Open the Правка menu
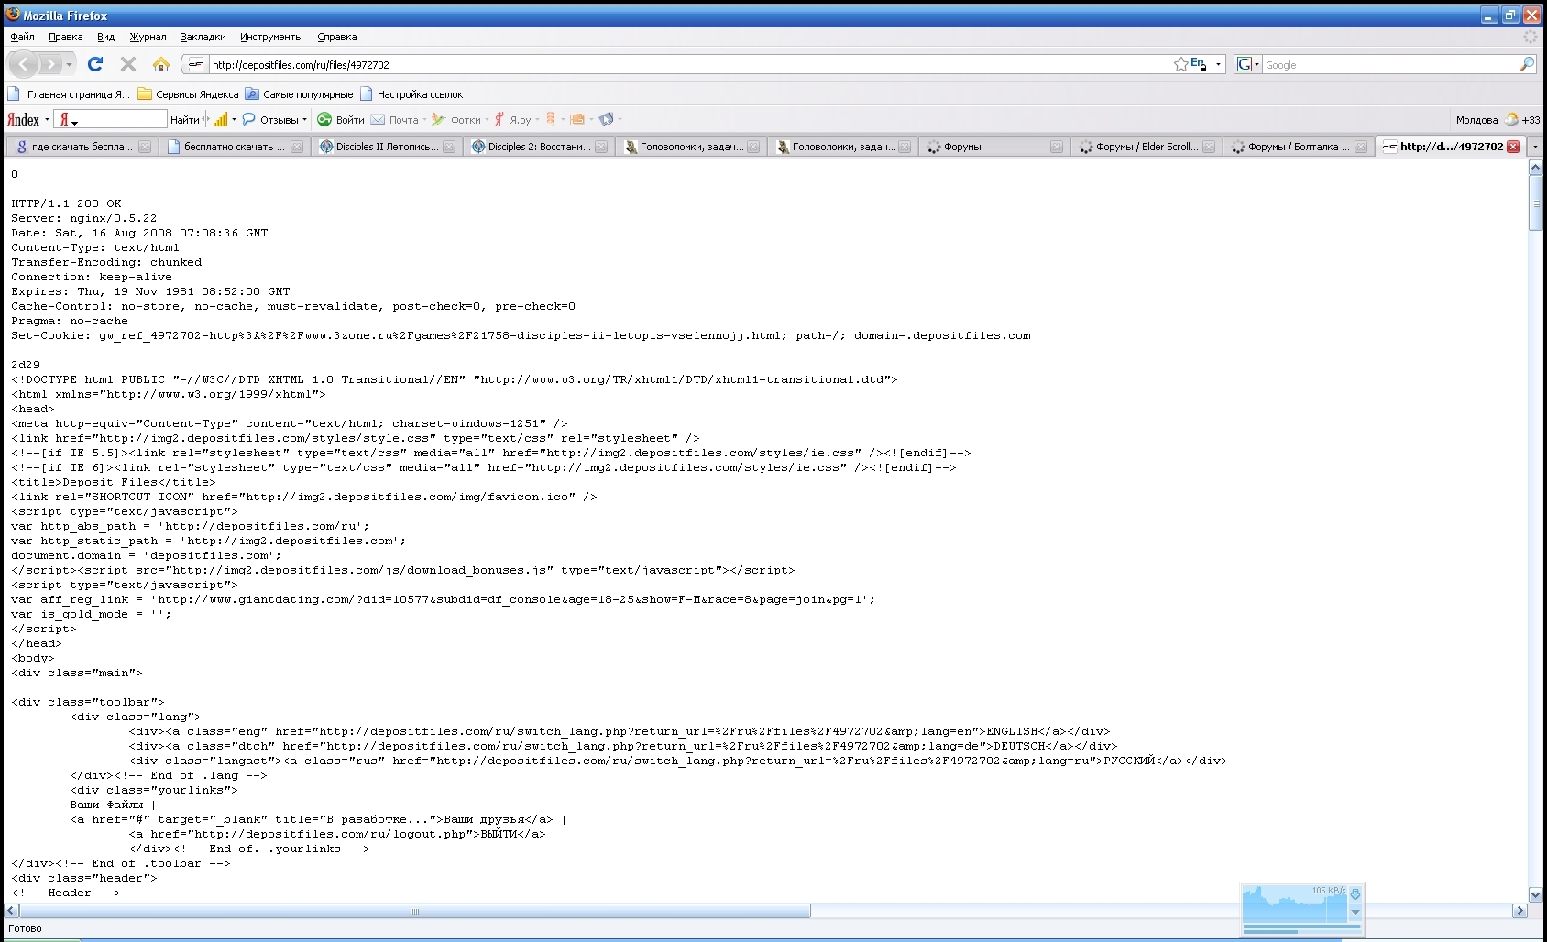The image size is (1547, 942). tap(66, 37)
